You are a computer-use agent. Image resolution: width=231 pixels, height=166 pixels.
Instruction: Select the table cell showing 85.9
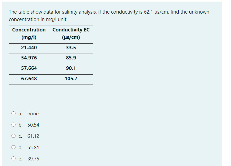coord(71,58)
